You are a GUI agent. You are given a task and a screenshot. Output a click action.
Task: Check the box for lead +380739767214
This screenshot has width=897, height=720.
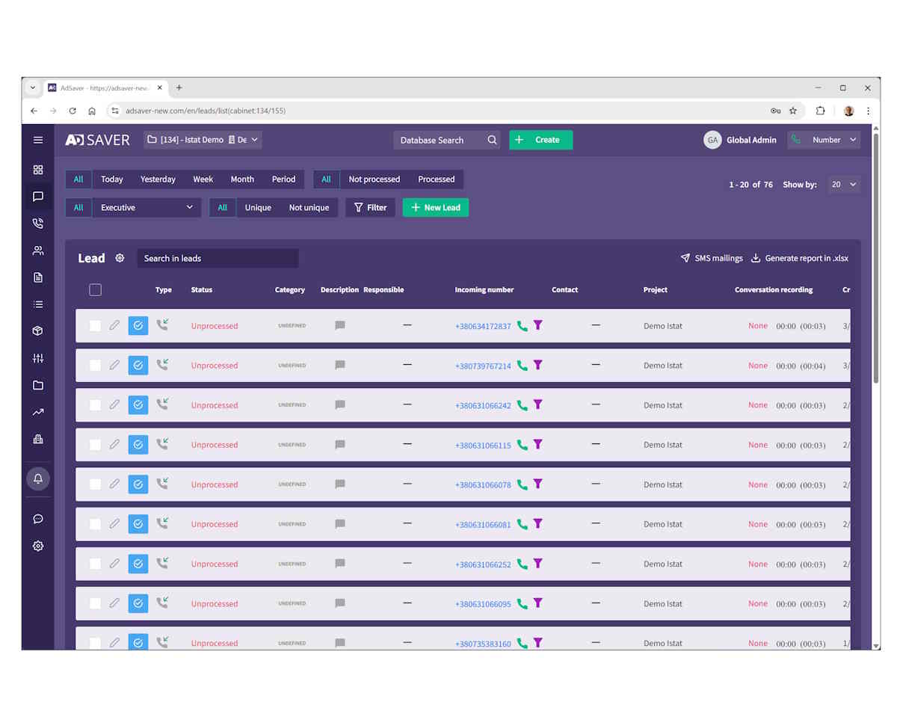tap(95, 365)
